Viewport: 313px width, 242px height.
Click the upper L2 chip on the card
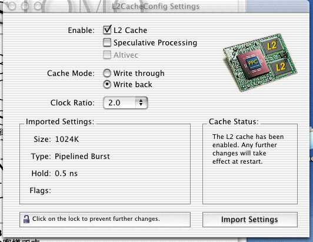click(x=272, y=45)
